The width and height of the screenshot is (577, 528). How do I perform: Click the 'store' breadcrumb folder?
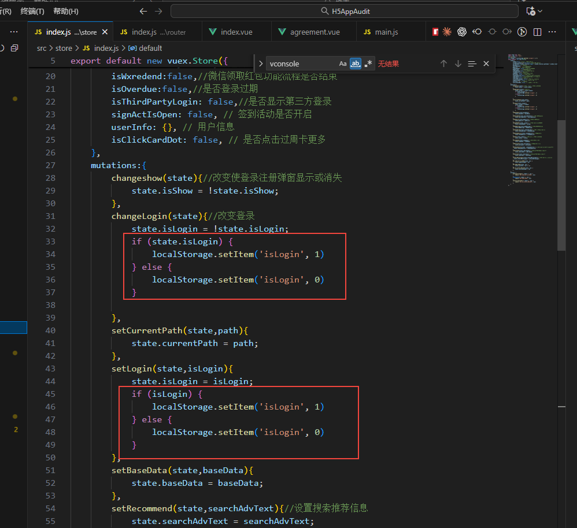[64, 48]
